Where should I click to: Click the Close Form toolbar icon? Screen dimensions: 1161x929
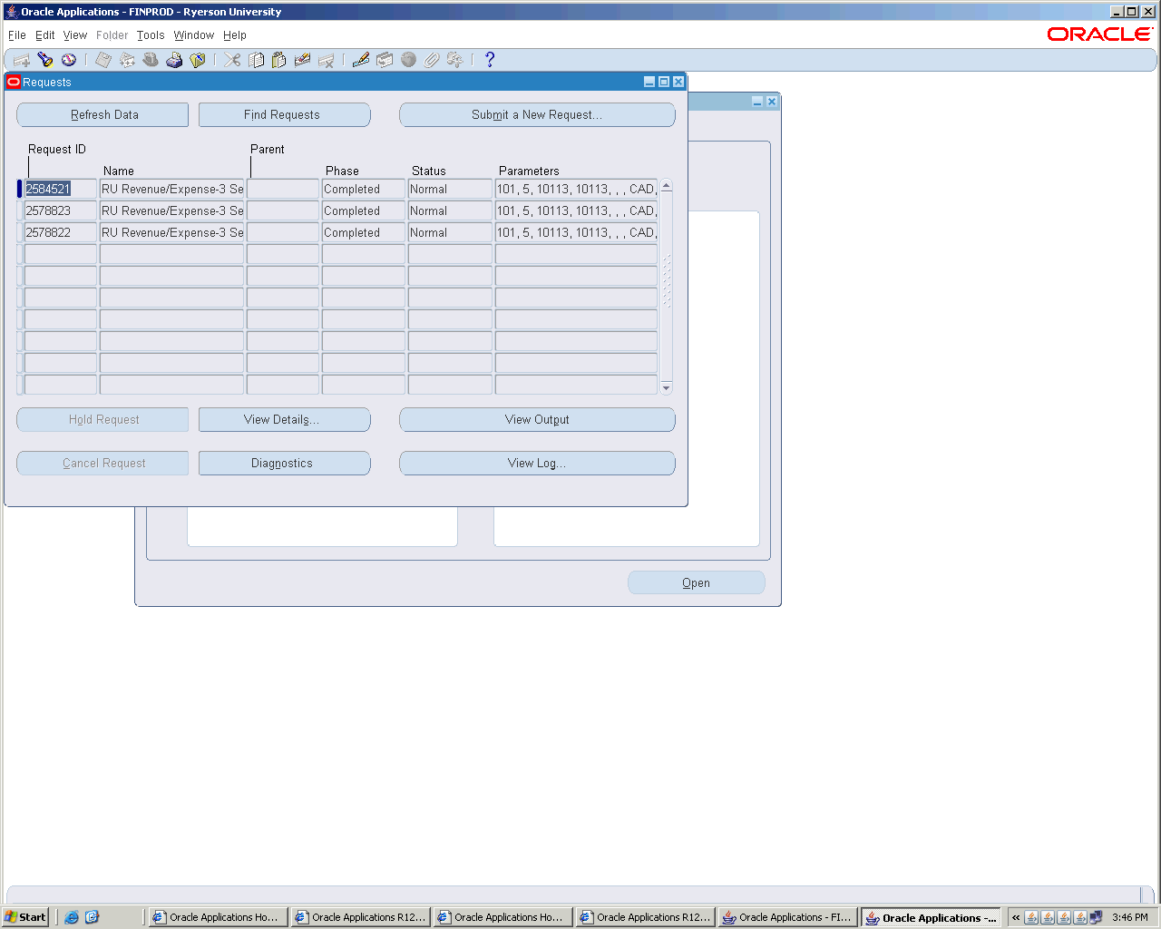point(198,60)
